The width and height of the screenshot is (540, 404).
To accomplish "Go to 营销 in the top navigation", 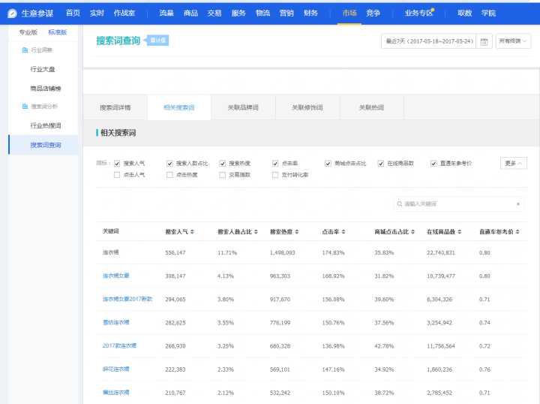I will point(286,13).
